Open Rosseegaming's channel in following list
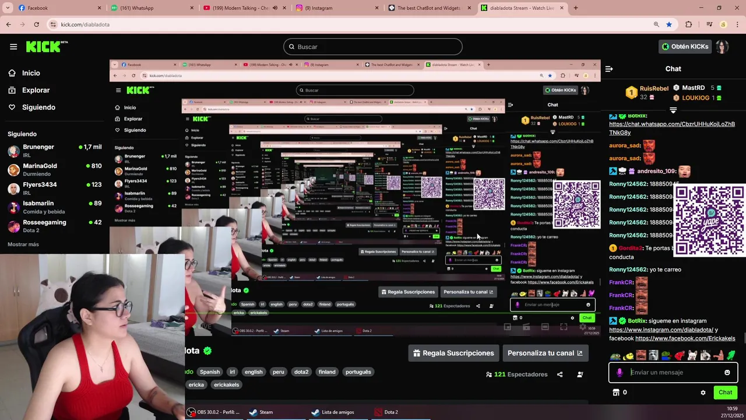The width and height of the screenshot is (746, 420). [x=54, y=226]
